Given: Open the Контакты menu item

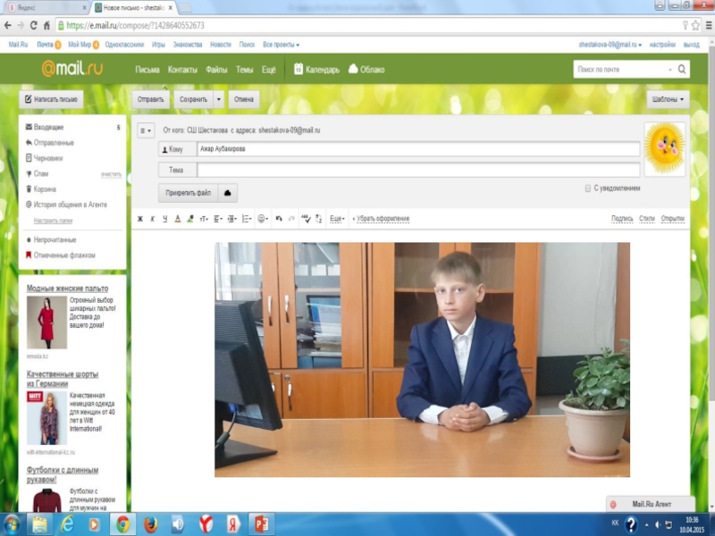Looking at the screenshot, I should (182, 70).
